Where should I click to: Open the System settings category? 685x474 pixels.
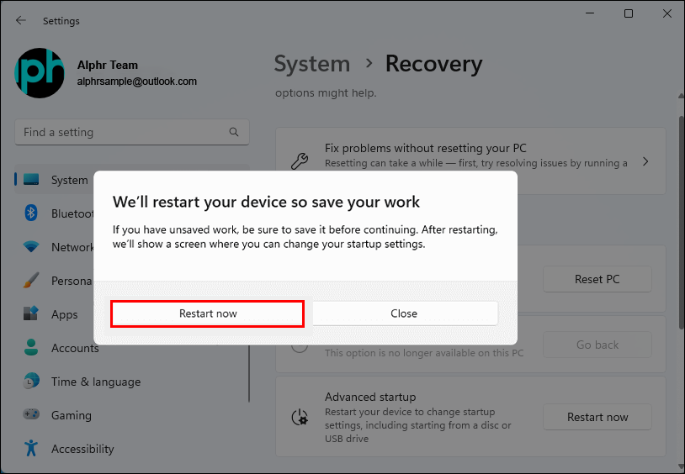pos(69,180)
